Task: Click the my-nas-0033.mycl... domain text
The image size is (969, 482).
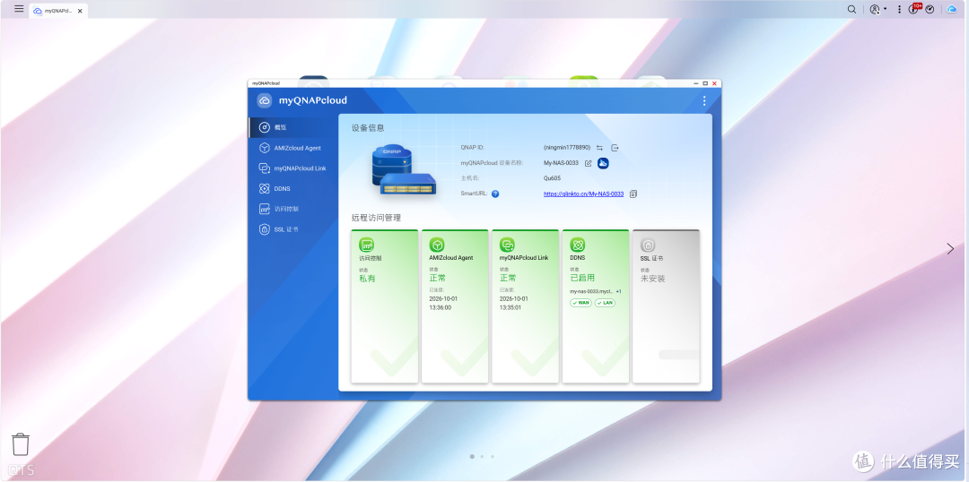Action: [591, 291]
